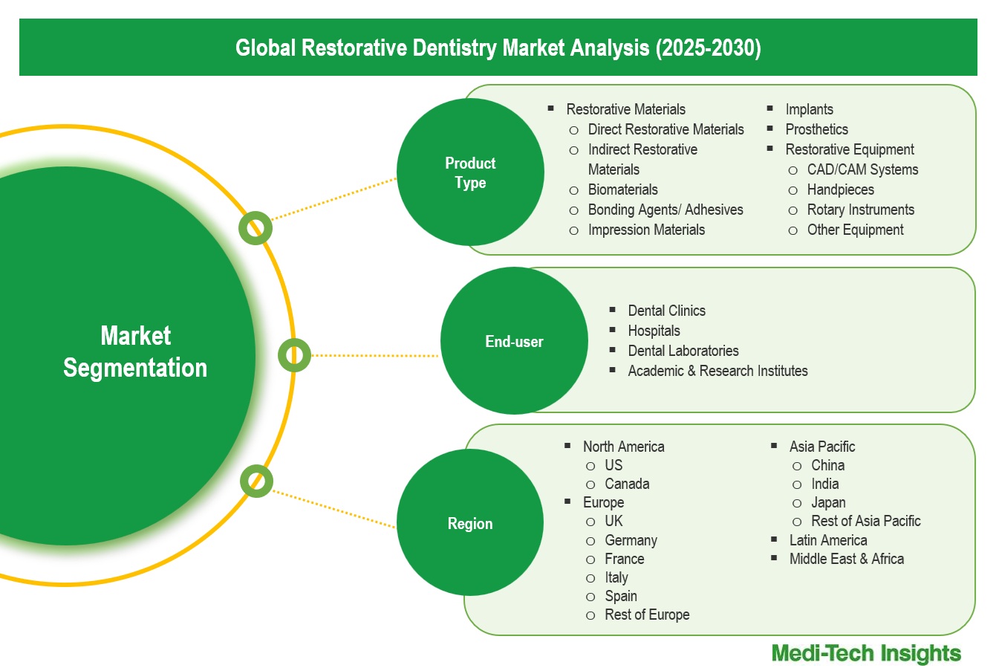996x668 pixels.
Task: Click 'Implants' list item
Action: click(x=809, y=109)
